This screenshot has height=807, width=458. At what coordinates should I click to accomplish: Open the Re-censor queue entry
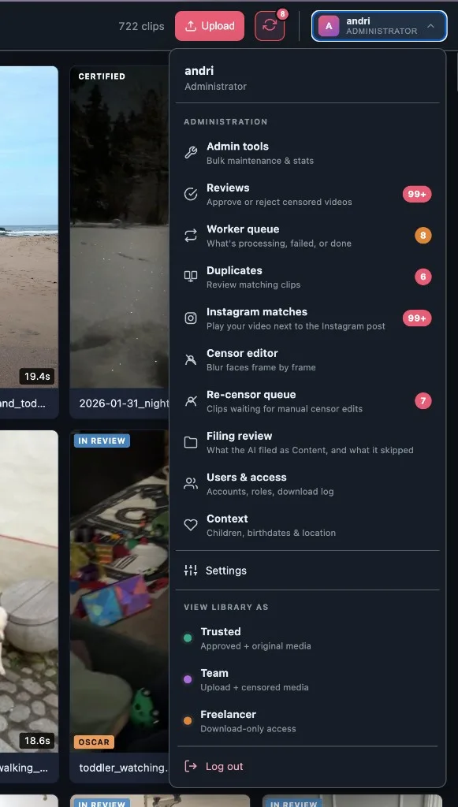click(x=307, y=401)
